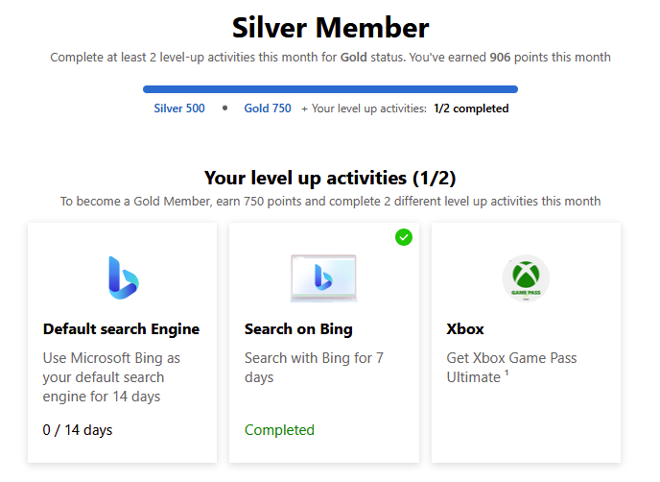Click Your level up activities (1/2) heading
Screen dimensions: 660x482
(330, 178)
